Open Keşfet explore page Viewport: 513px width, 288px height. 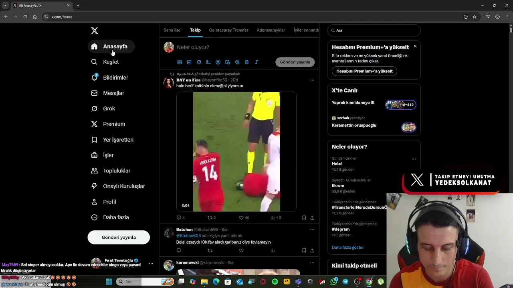tap(105, 62)
